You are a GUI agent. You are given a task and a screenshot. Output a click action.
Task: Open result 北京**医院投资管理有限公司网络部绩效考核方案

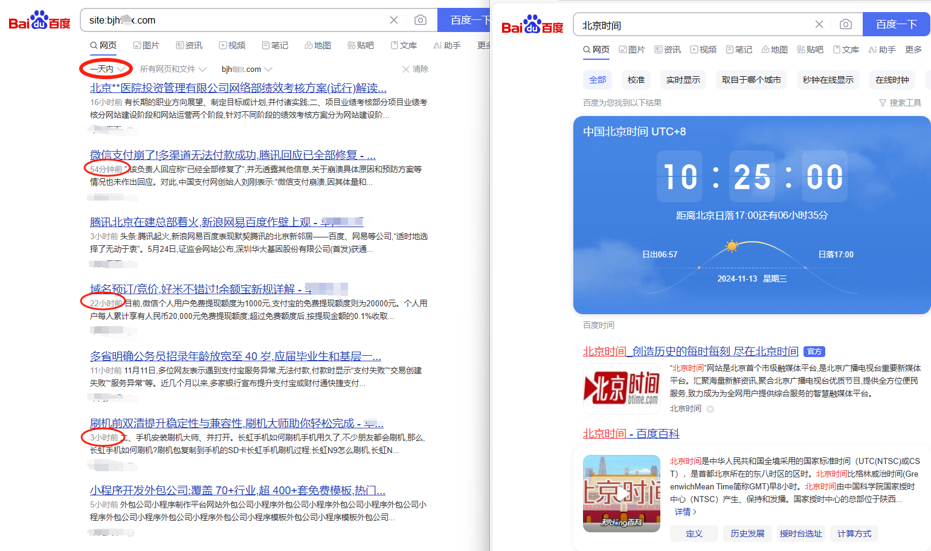coord(238,88)
